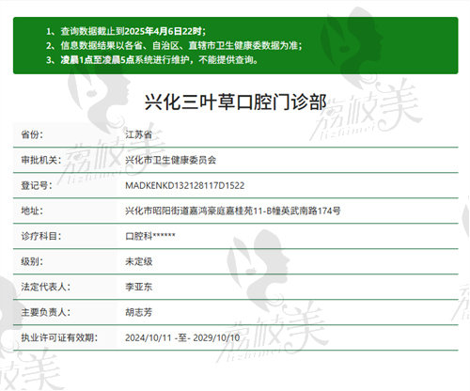The height and width of the screenshot is (391, 470).
Task: Click the 诊疗科目 label
Action: coord(41,236)
